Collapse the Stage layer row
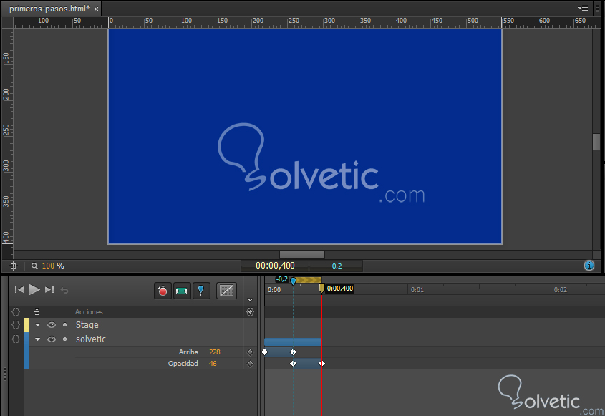Screen dimensions: 605x416 tap(38, 325)
